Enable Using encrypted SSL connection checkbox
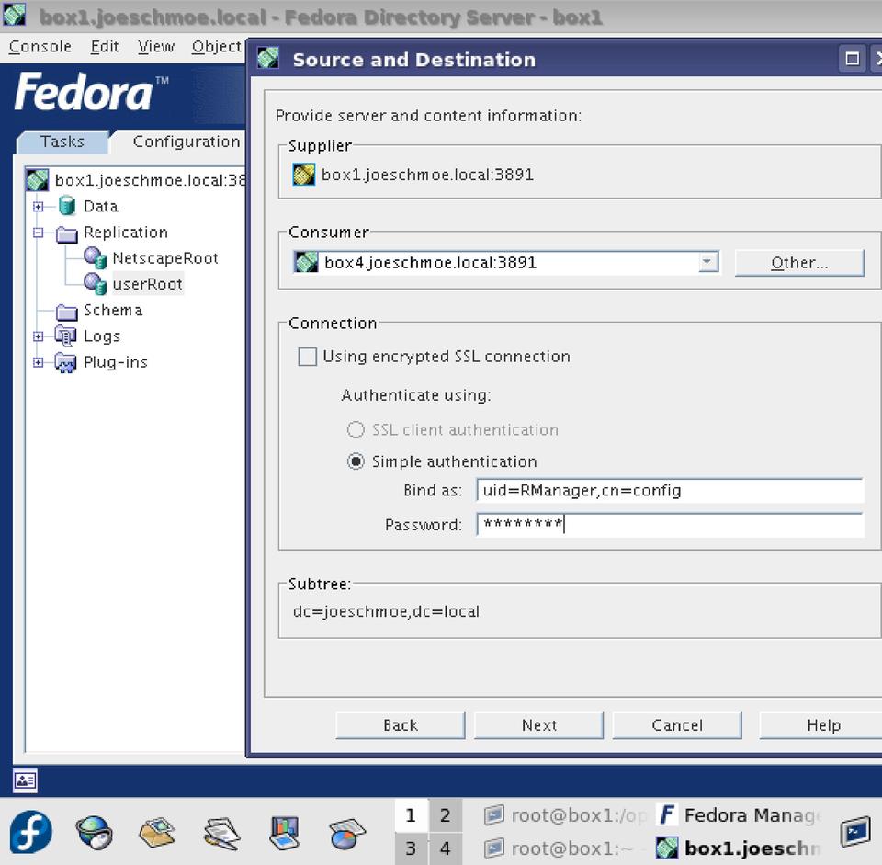This screenshot has height=865, width=882. click(308, 357)
